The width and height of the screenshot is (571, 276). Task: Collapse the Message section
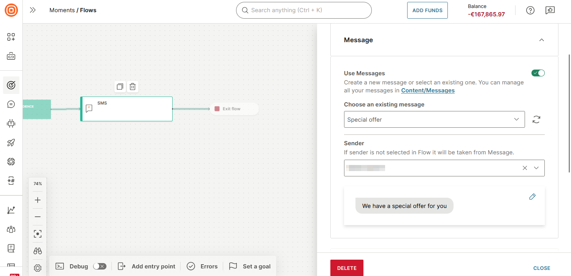coord(541,40)
